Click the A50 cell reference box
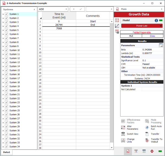This screenshot has height=156, width=165. tap(52, 9)
